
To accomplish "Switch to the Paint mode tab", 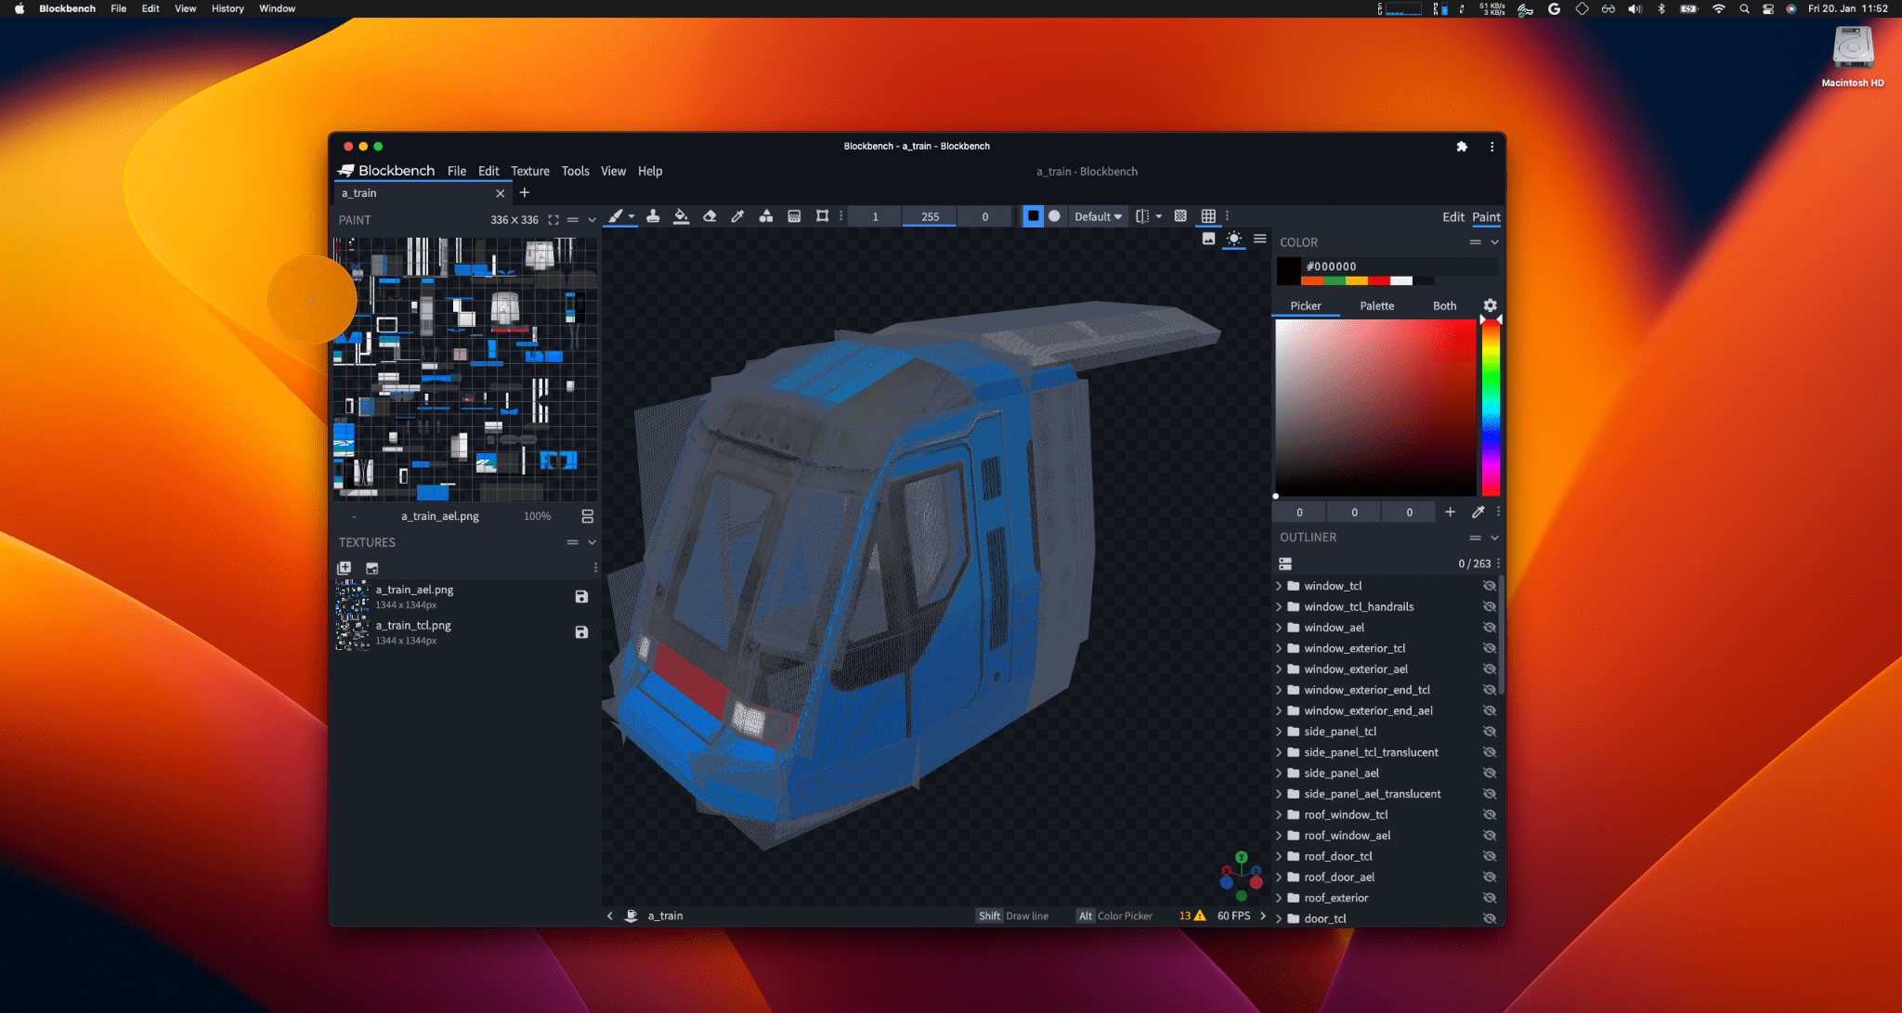I will tap(1486, 216).
